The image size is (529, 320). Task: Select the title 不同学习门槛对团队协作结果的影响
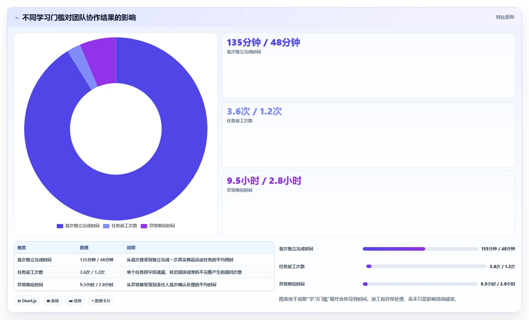pyautogui.click(x=79, y=17)
